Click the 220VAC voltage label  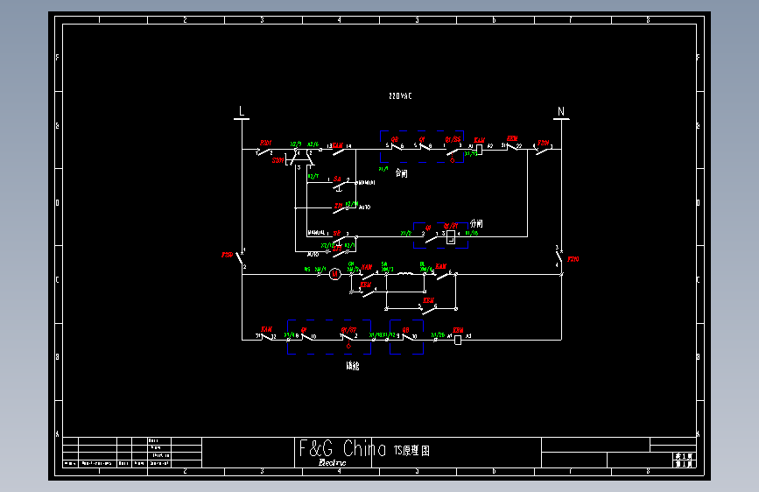click(x=400, y=96)
